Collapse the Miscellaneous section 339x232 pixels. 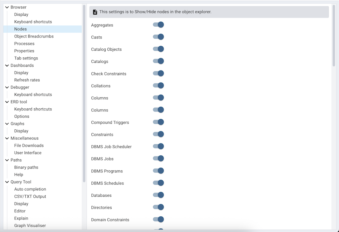click(x=6, y=138)
